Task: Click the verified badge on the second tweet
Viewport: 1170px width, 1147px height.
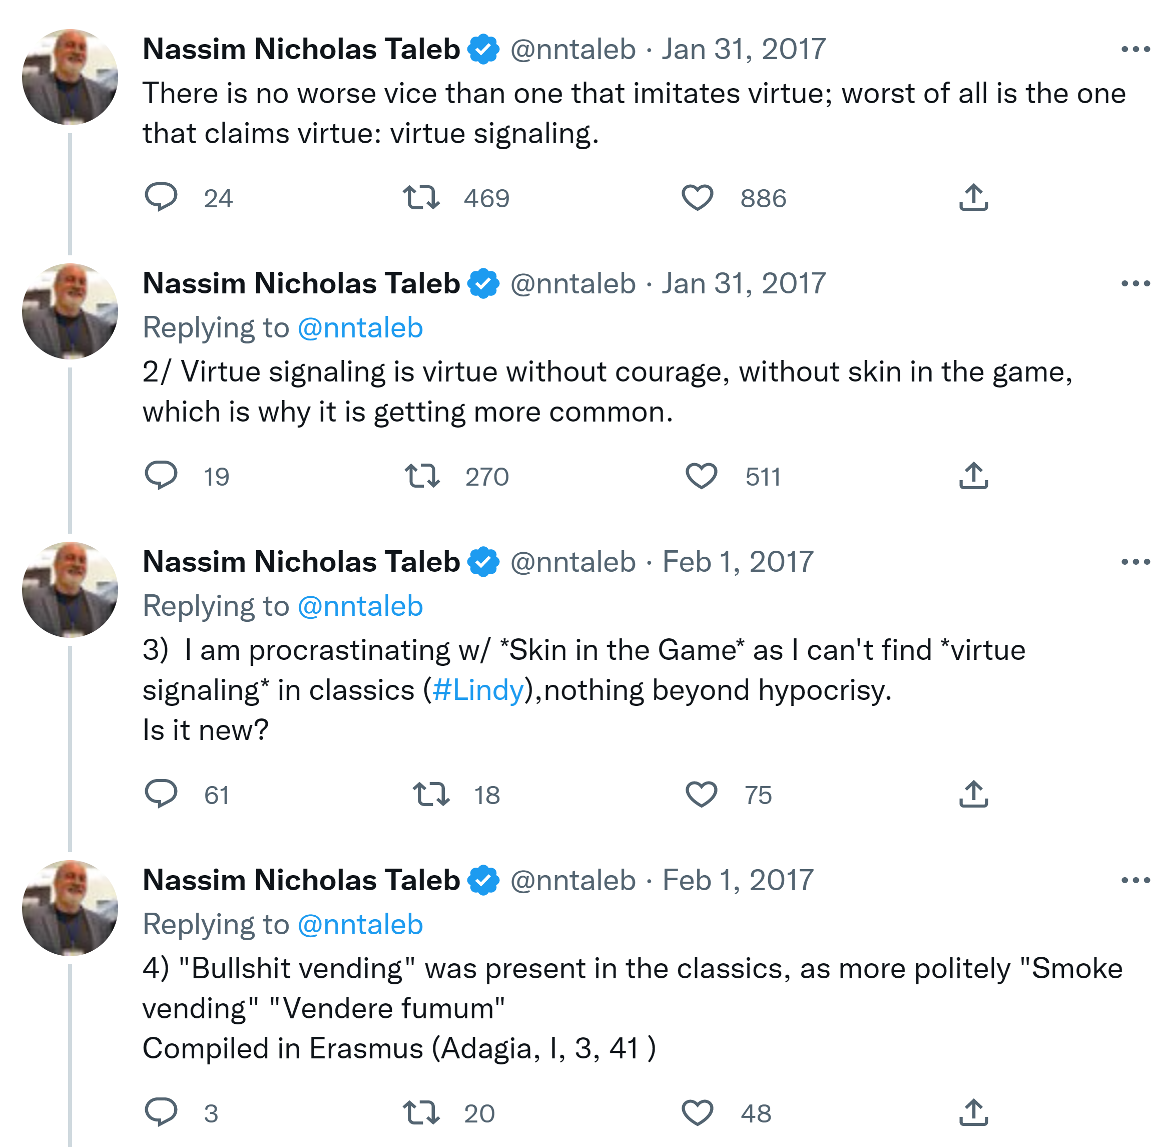Action: (483, 284)
